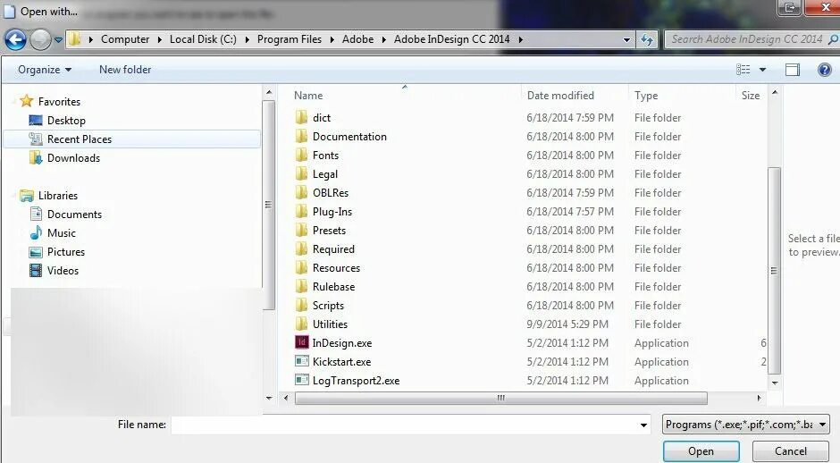This screenshot has height=463, width=840.
Task: Open the recent locations dropdown beside Forward
Action: [x=58, y=39]
